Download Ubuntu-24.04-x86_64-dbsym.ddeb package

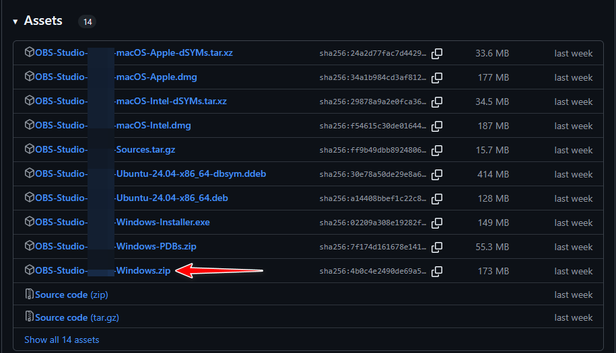pyautogui.click(x=150, y=173)
